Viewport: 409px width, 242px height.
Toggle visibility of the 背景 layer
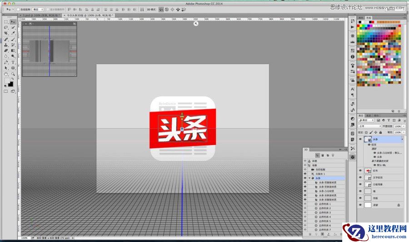point(360,205)
